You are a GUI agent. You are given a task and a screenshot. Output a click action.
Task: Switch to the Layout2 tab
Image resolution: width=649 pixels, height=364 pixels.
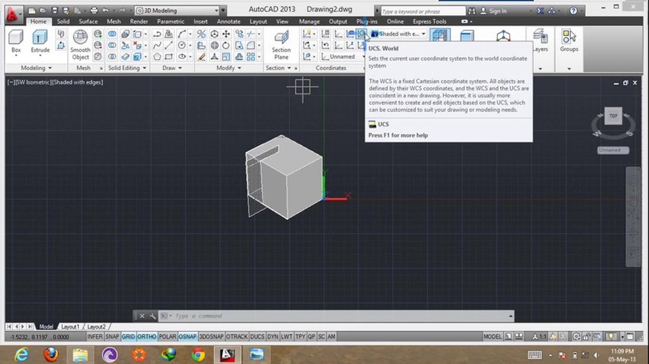[96, 327]
